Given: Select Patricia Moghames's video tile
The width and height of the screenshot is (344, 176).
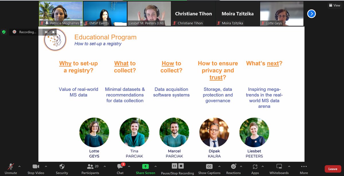Looking at the screenshot, I should tap(61, 13).
